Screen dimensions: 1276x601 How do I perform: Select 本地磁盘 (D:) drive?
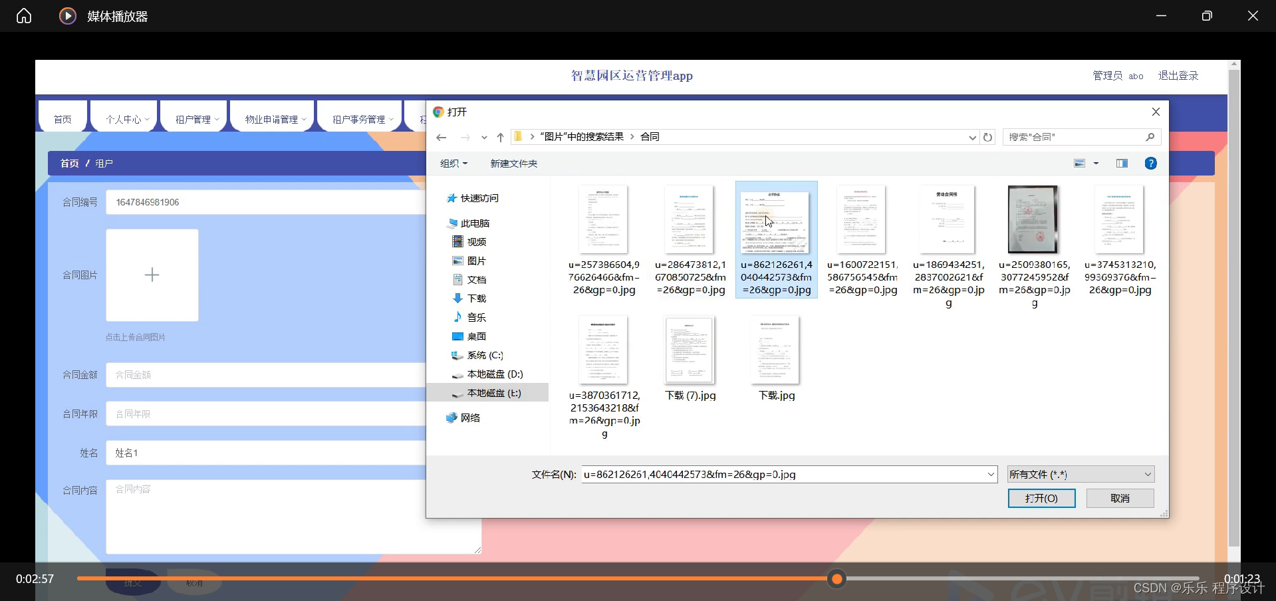pos(487,374)
